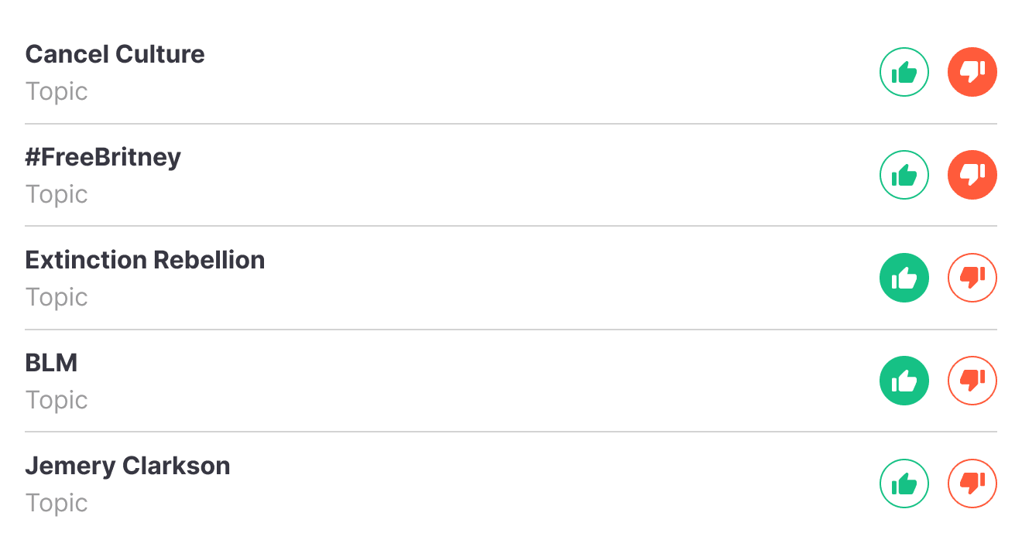Toggle the selected dislike on #FreeBritney
1022x557 pixels.
point(972,176)
